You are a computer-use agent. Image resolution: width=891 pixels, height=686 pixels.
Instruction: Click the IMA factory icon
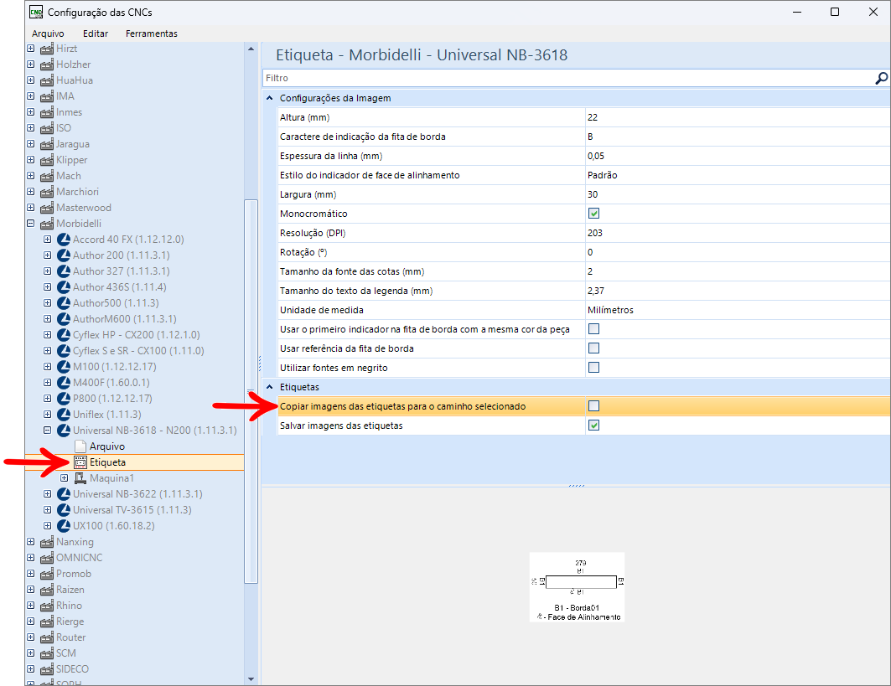tap(47, 96)
